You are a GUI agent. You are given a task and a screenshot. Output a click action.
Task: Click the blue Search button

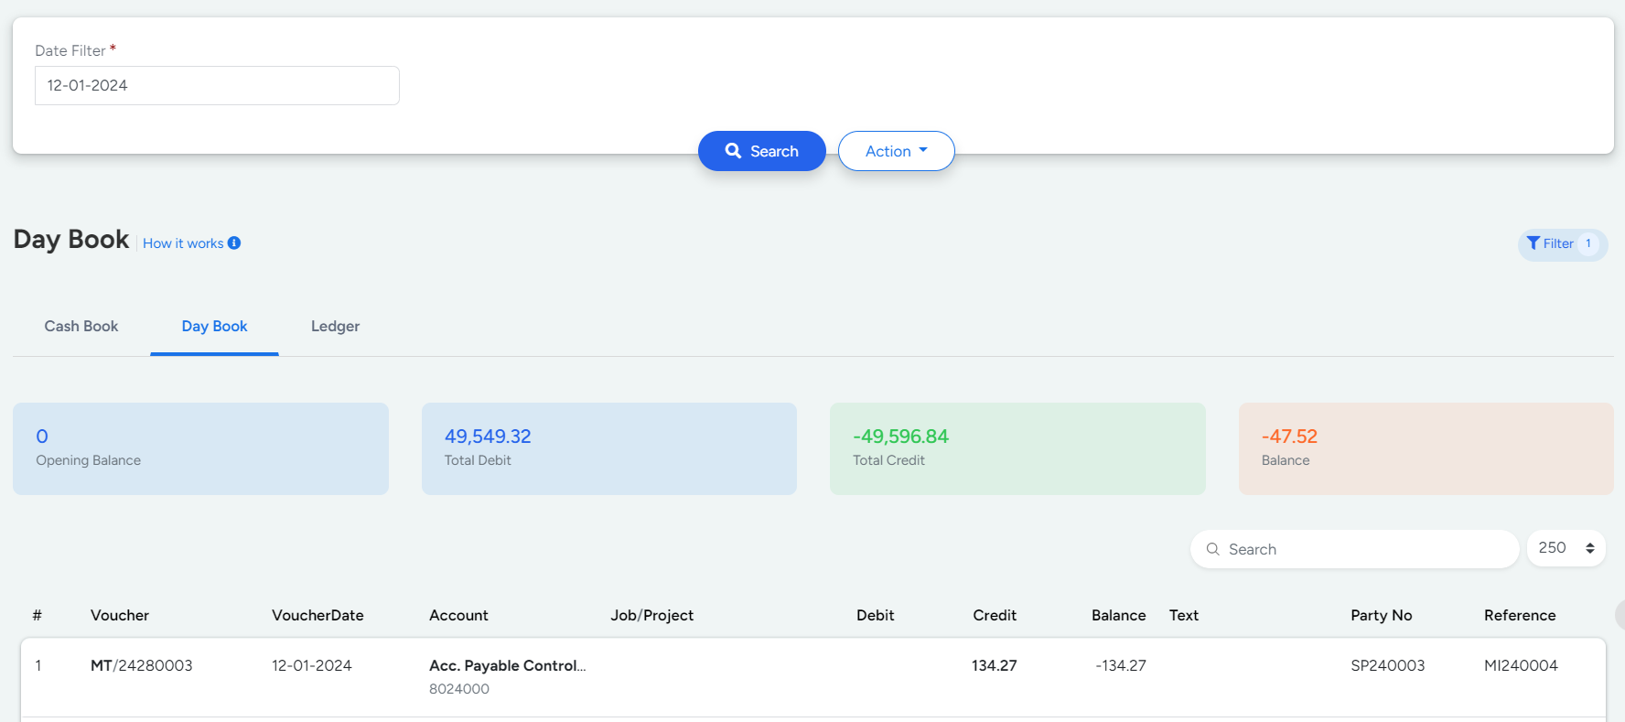click(761, 151)
